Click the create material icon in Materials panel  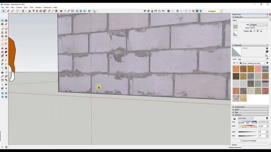point(267,52)
